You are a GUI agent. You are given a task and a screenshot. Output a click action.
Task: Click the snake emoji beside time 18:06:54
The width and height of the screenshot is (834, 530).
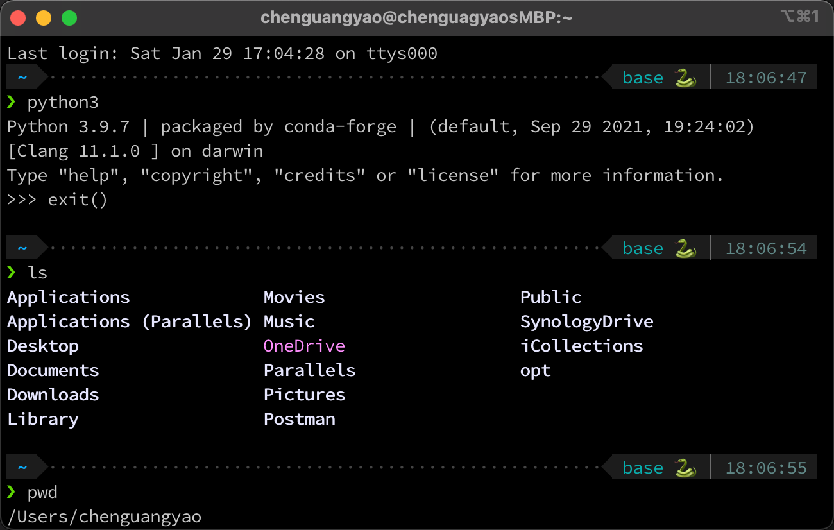685,249
